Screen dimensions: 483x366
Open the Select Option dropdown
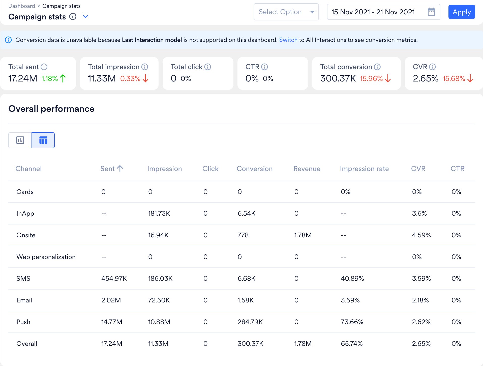(x=286, y=12)
